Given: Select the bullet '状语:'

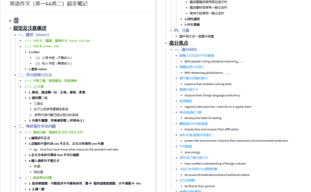Looking at the screenshot, I should coord(37,166).
